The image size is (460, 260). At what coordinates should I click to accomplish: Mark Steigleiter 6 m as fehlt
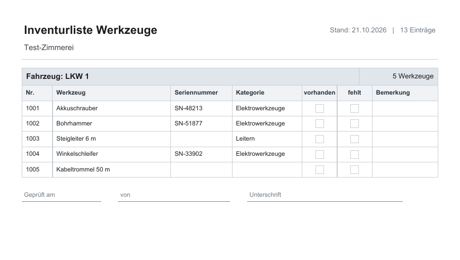354,139
